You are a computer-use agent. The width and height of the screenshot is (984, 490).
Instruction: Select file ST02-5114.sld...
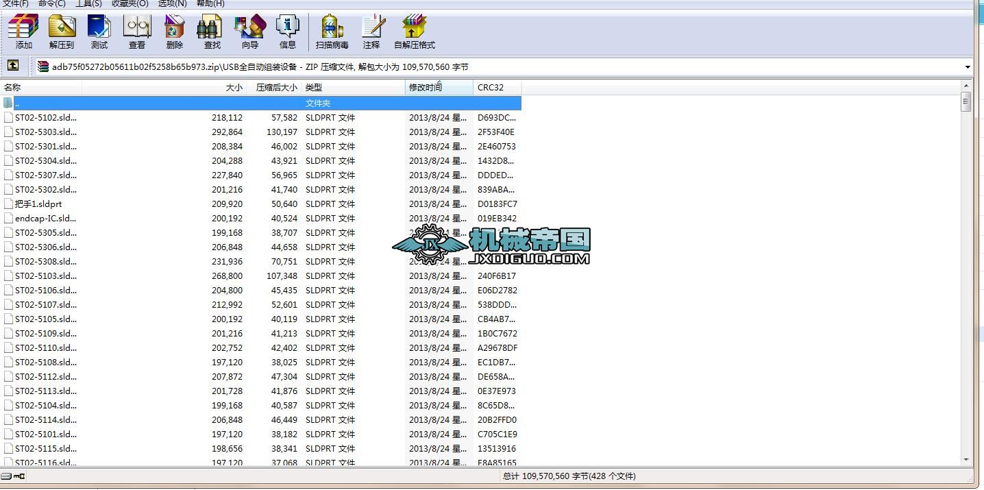pos(46,419)
